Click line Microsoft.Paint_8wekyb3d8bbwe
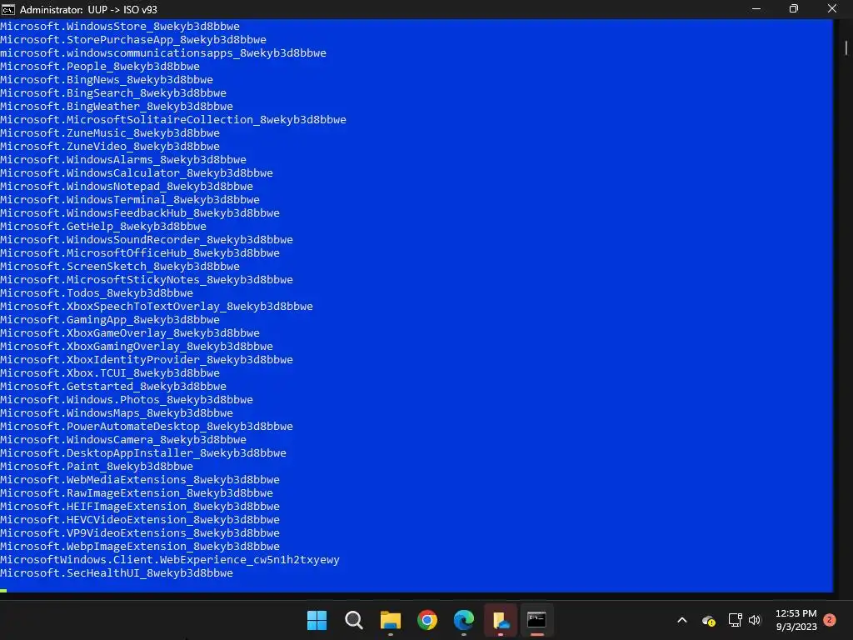The width and height of the screenshot is (853, 640). (x=97, y=467)
